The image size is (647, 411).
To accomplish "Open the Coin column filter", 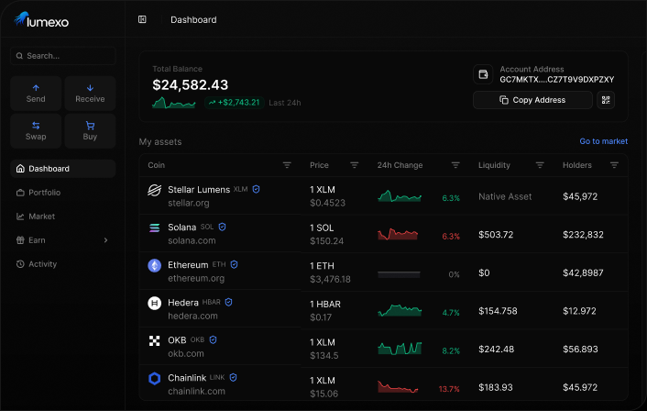I will click(287, 165).
